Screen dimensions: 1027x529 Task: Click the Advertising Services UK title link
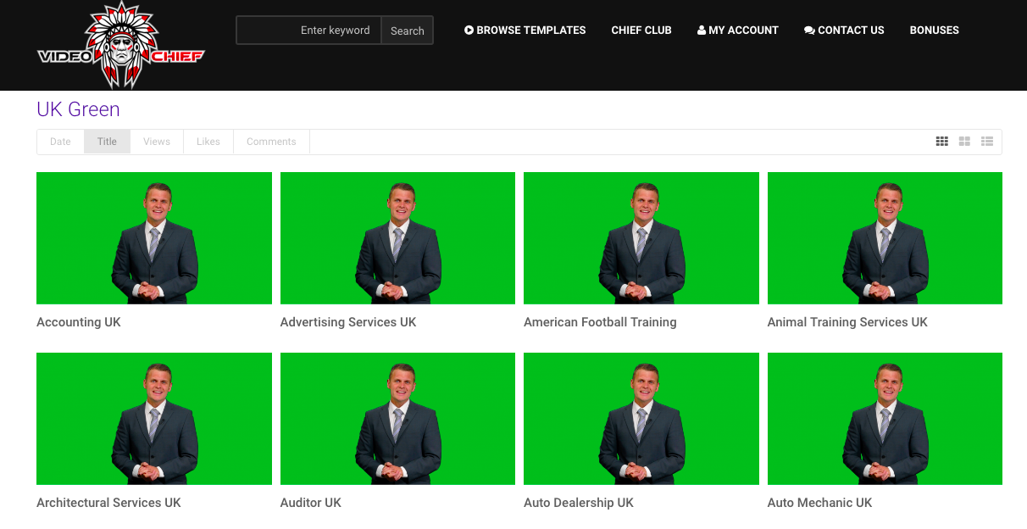tap(348, 322)
